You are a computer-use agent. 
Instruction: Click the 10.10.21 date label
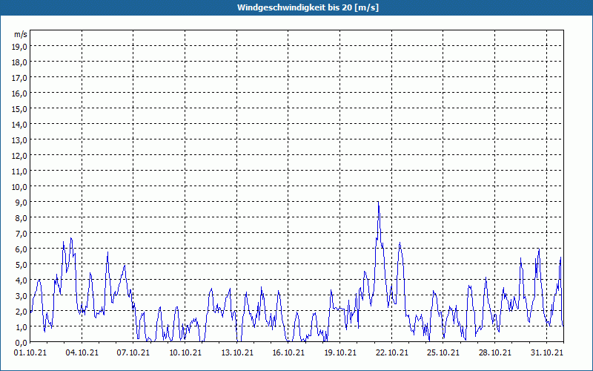coord(185,352)
